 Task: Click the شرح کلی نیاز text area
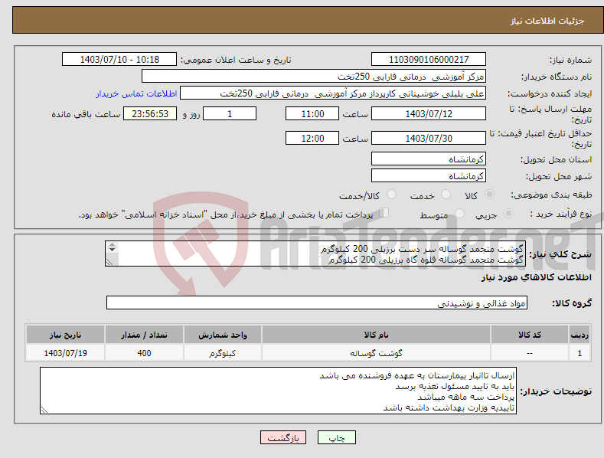[315, 254]
